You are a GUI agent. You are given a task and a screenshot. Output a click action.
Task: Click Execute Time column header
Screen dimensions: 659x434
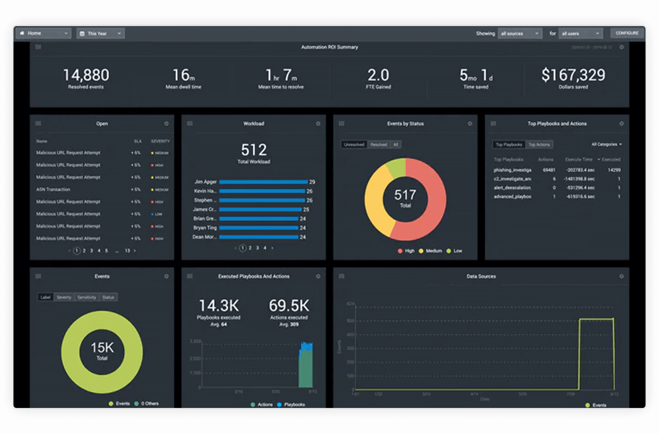[x=579, y=159]
